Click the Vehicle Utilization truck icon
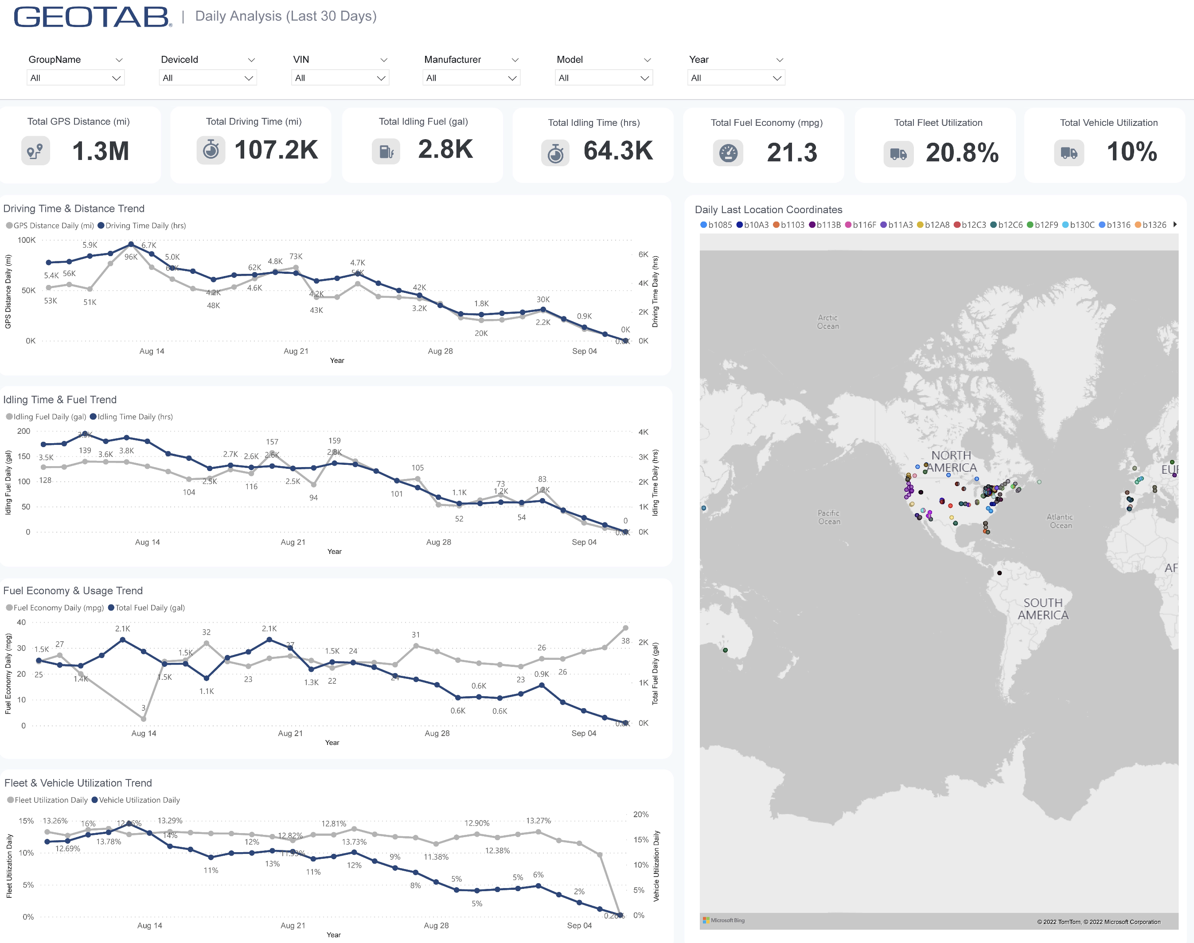The height and width of the screenshot is (943, 1194). coord(1069,153)
